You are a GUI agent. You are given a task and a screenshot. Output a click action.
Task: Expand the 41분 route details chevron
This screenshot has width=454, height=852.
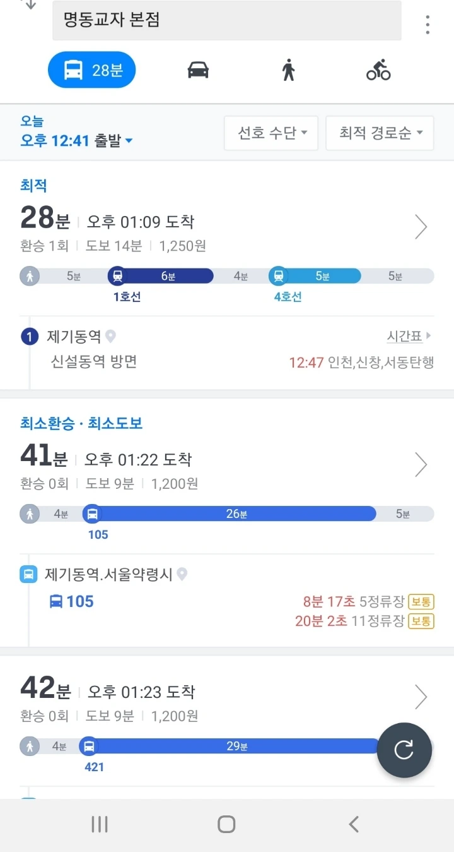point(421,465)
